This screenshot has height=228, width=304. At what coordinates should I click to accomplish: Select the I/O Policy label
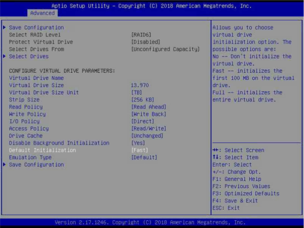click(x=24, y=121)
